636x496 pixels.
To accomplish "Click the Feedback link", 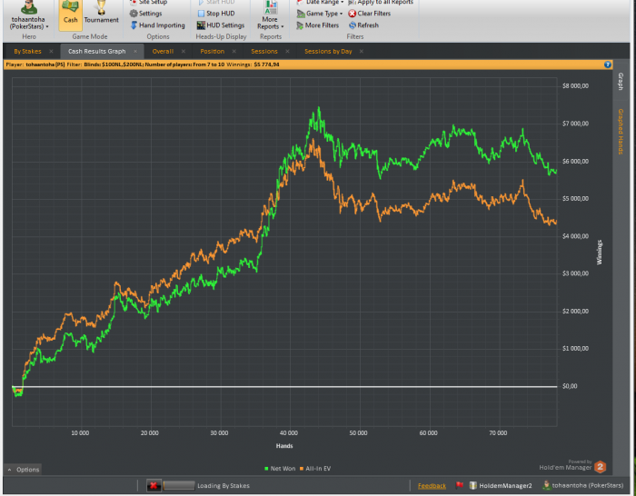I will click(432, 486).
